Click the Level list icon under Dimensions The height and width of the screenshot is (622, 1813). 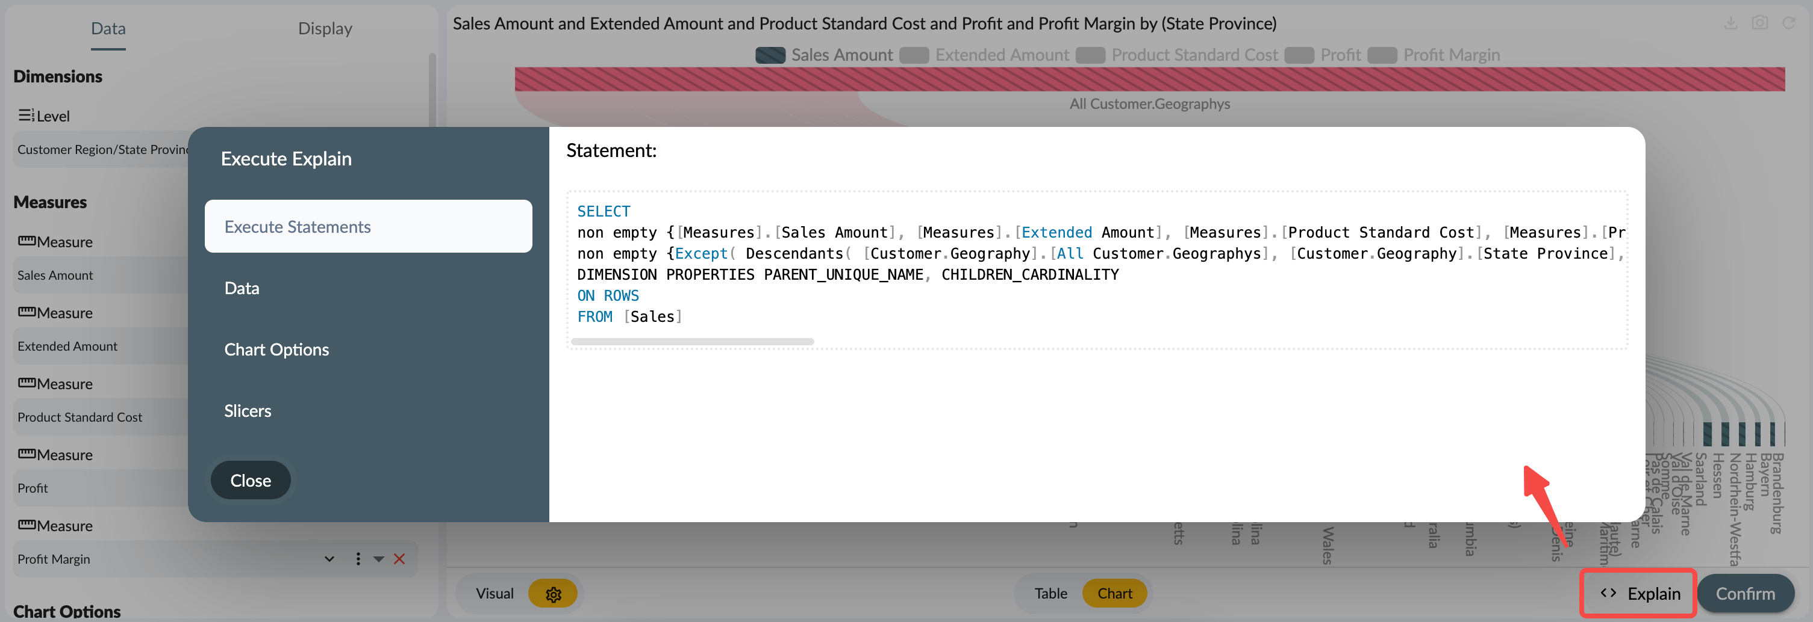pyautogui.click(x=26, y=115)
